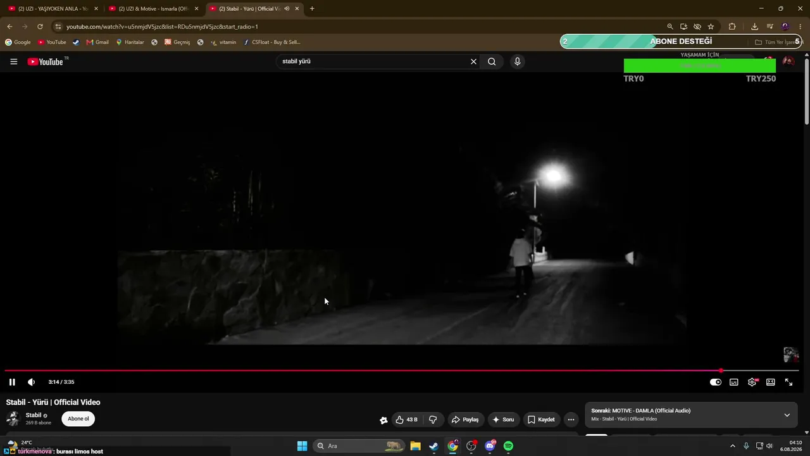Subscribe with the Abone ol button
This screenshot has width=810, height=456.
coord(78,419)
